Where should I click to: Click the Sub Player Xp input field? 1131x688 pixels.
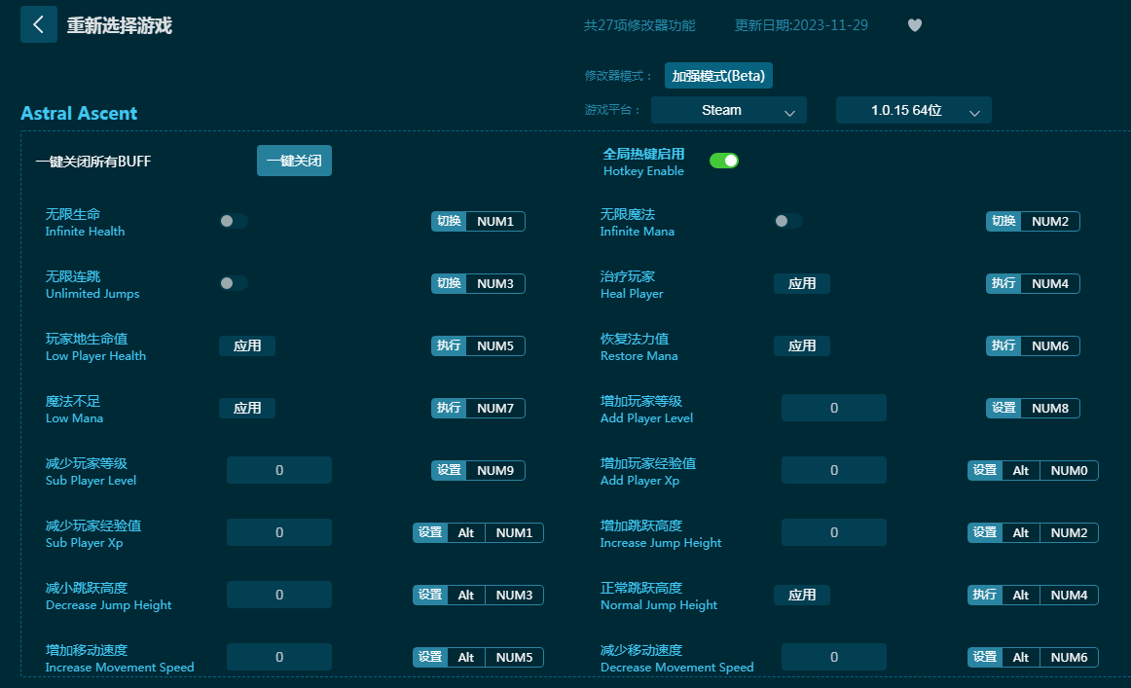click(x=278, y=532)
